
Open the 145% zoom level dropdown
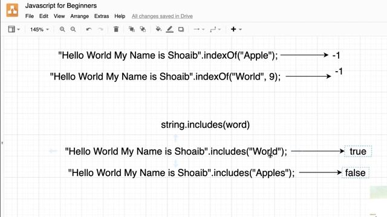point(39,30)
